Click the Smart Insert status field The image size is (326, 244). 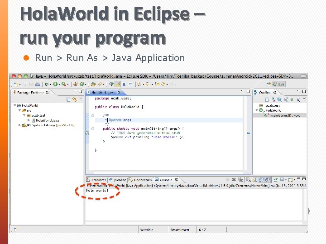point(180,230)
